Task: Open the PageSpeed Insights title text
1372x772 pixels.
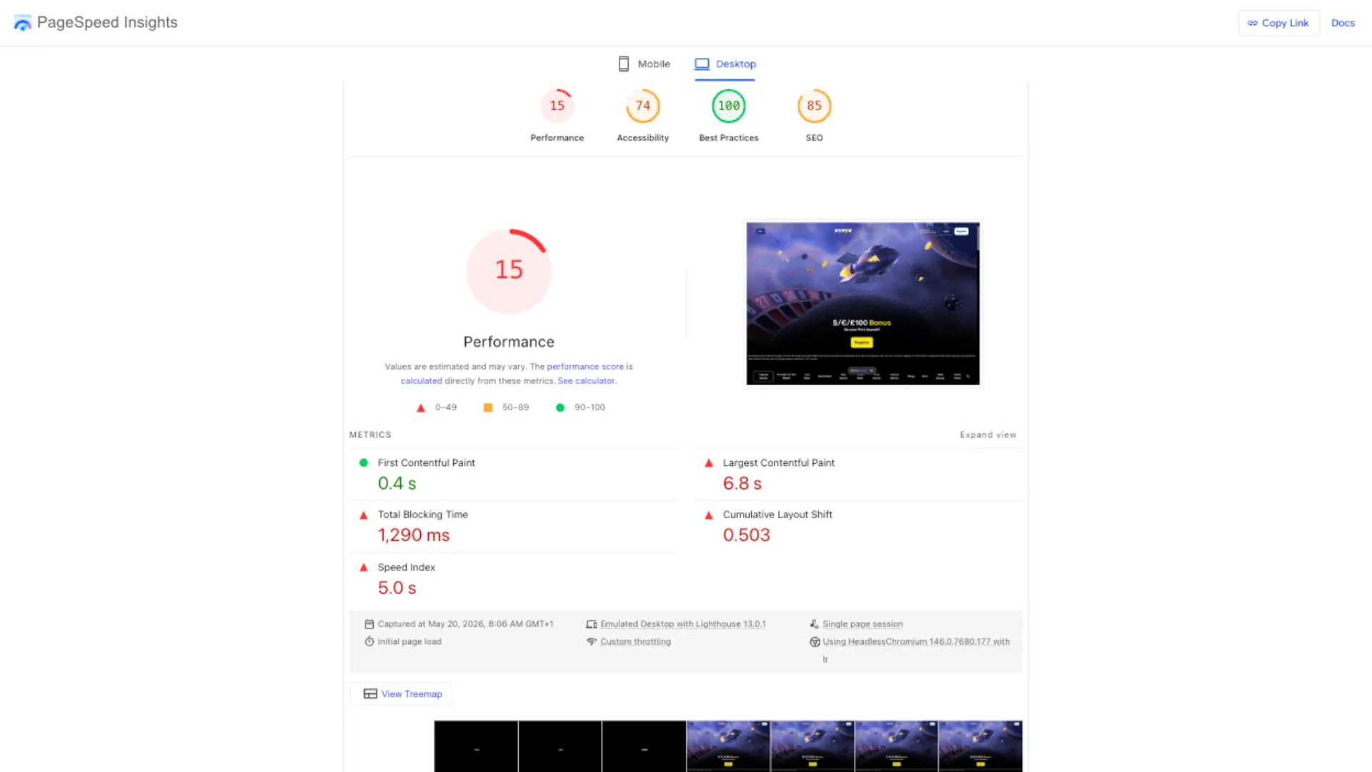Action: pyautogui.click(x=107, y=22)
